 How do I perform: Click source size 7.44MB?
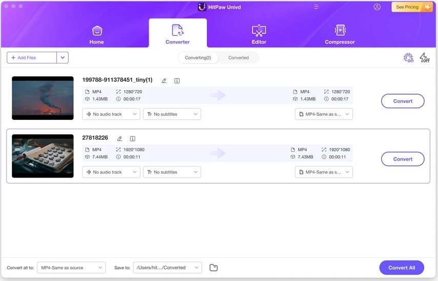[x=100, y=157]
